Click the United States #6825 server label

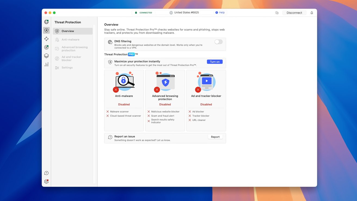click(186, 13)
